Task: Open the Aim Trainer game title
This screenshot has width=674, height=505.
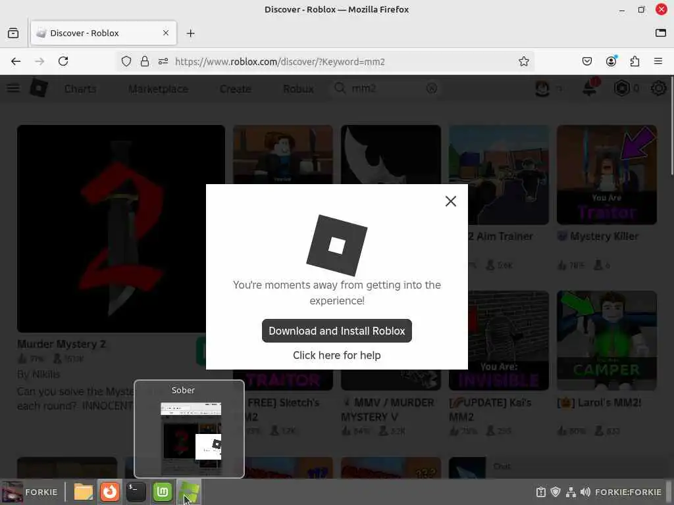Action: [501, 236]
